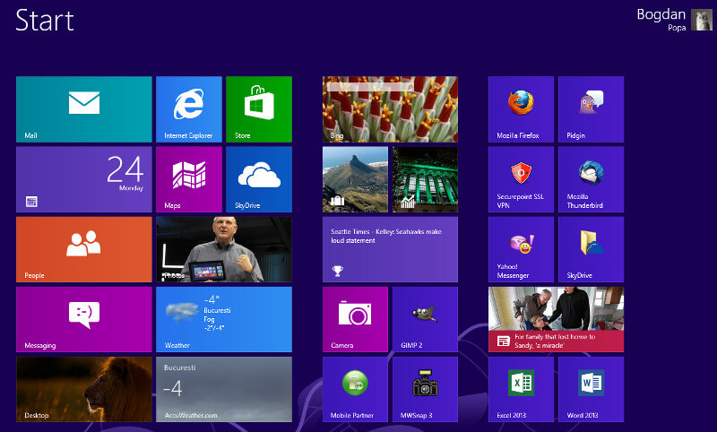
Task: Open the Maps tile
Action: point(189,179)
